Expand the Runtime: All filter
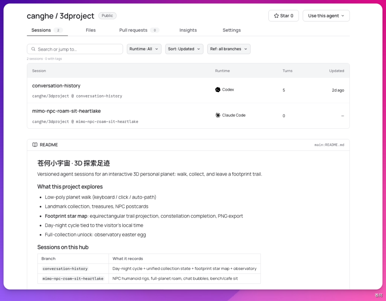Image resolution: width=386 pixels, height=301 pixels. [144, 49]
